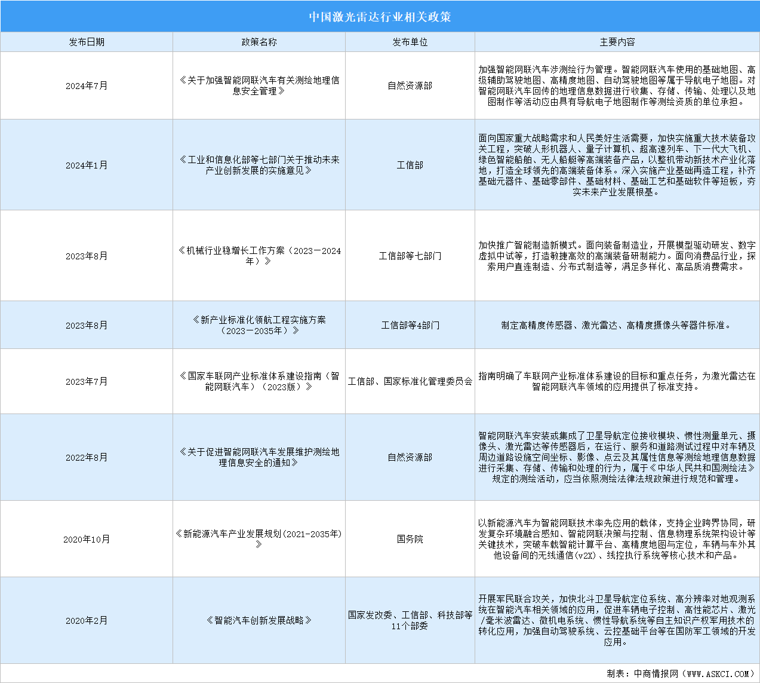Image resolution: width=760 pixels, height=683 pixels.
Task: Click the 2022年8月 date cell
Action: point(87,457)
